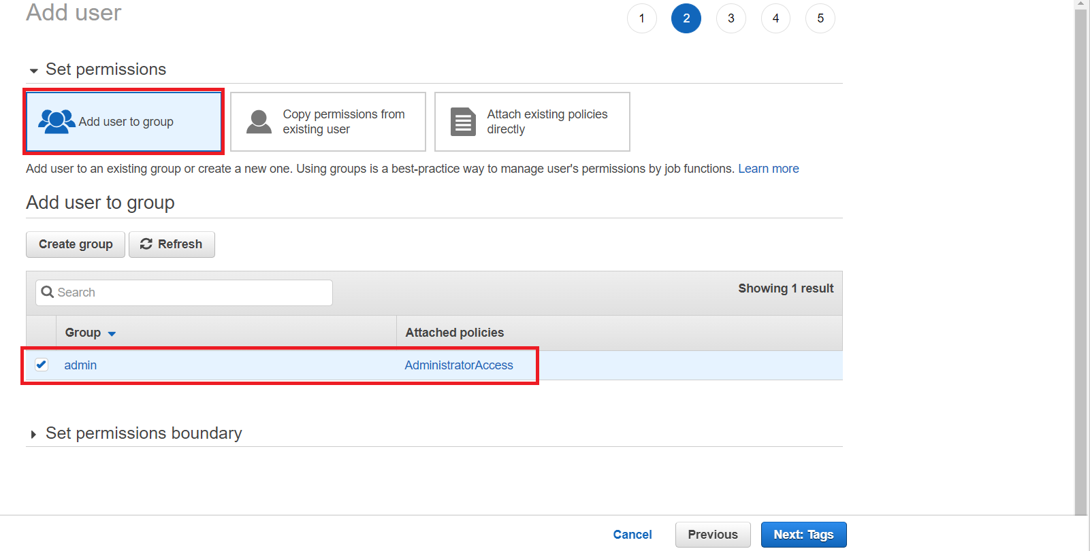
Task: Uncheck the admin group checkbox
Action: click(42, 365)
